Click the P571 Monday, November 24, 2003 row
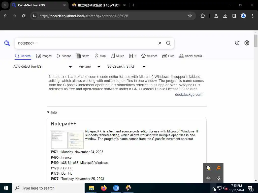 [77, 152]
